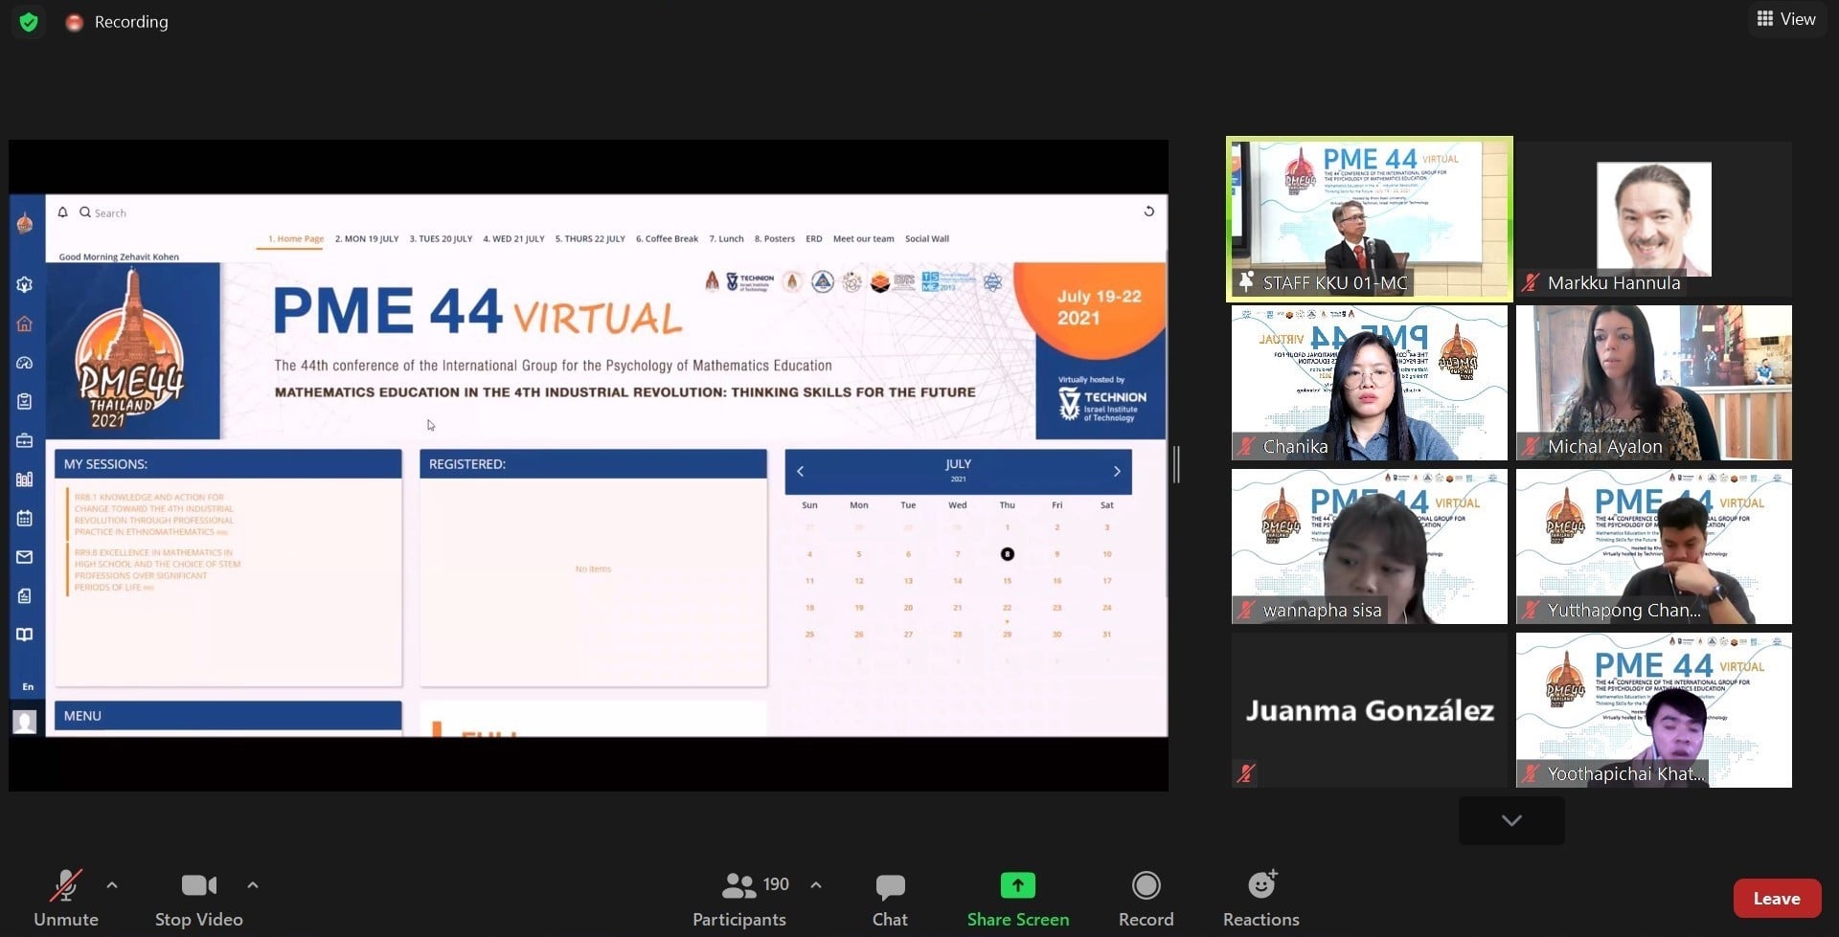Image resolution: width=1839 pixels, height=937 pixels.
Task: Open the Chat panel
Action: tap(889, 887)
